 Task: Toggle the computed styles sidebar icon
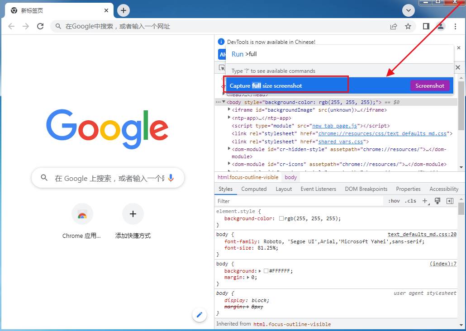point(450,201)
